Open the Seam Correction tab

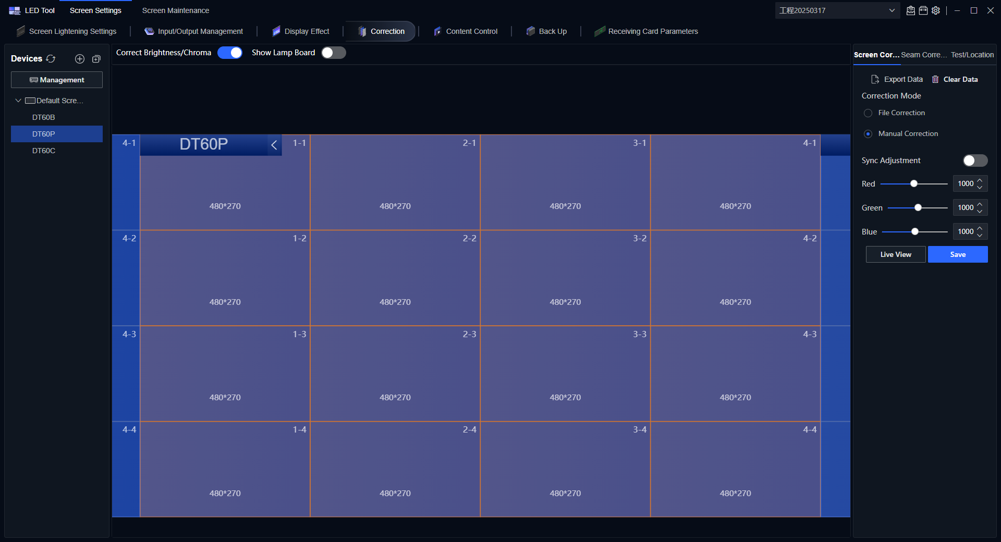pyautogui.click(x=924, y=55)
